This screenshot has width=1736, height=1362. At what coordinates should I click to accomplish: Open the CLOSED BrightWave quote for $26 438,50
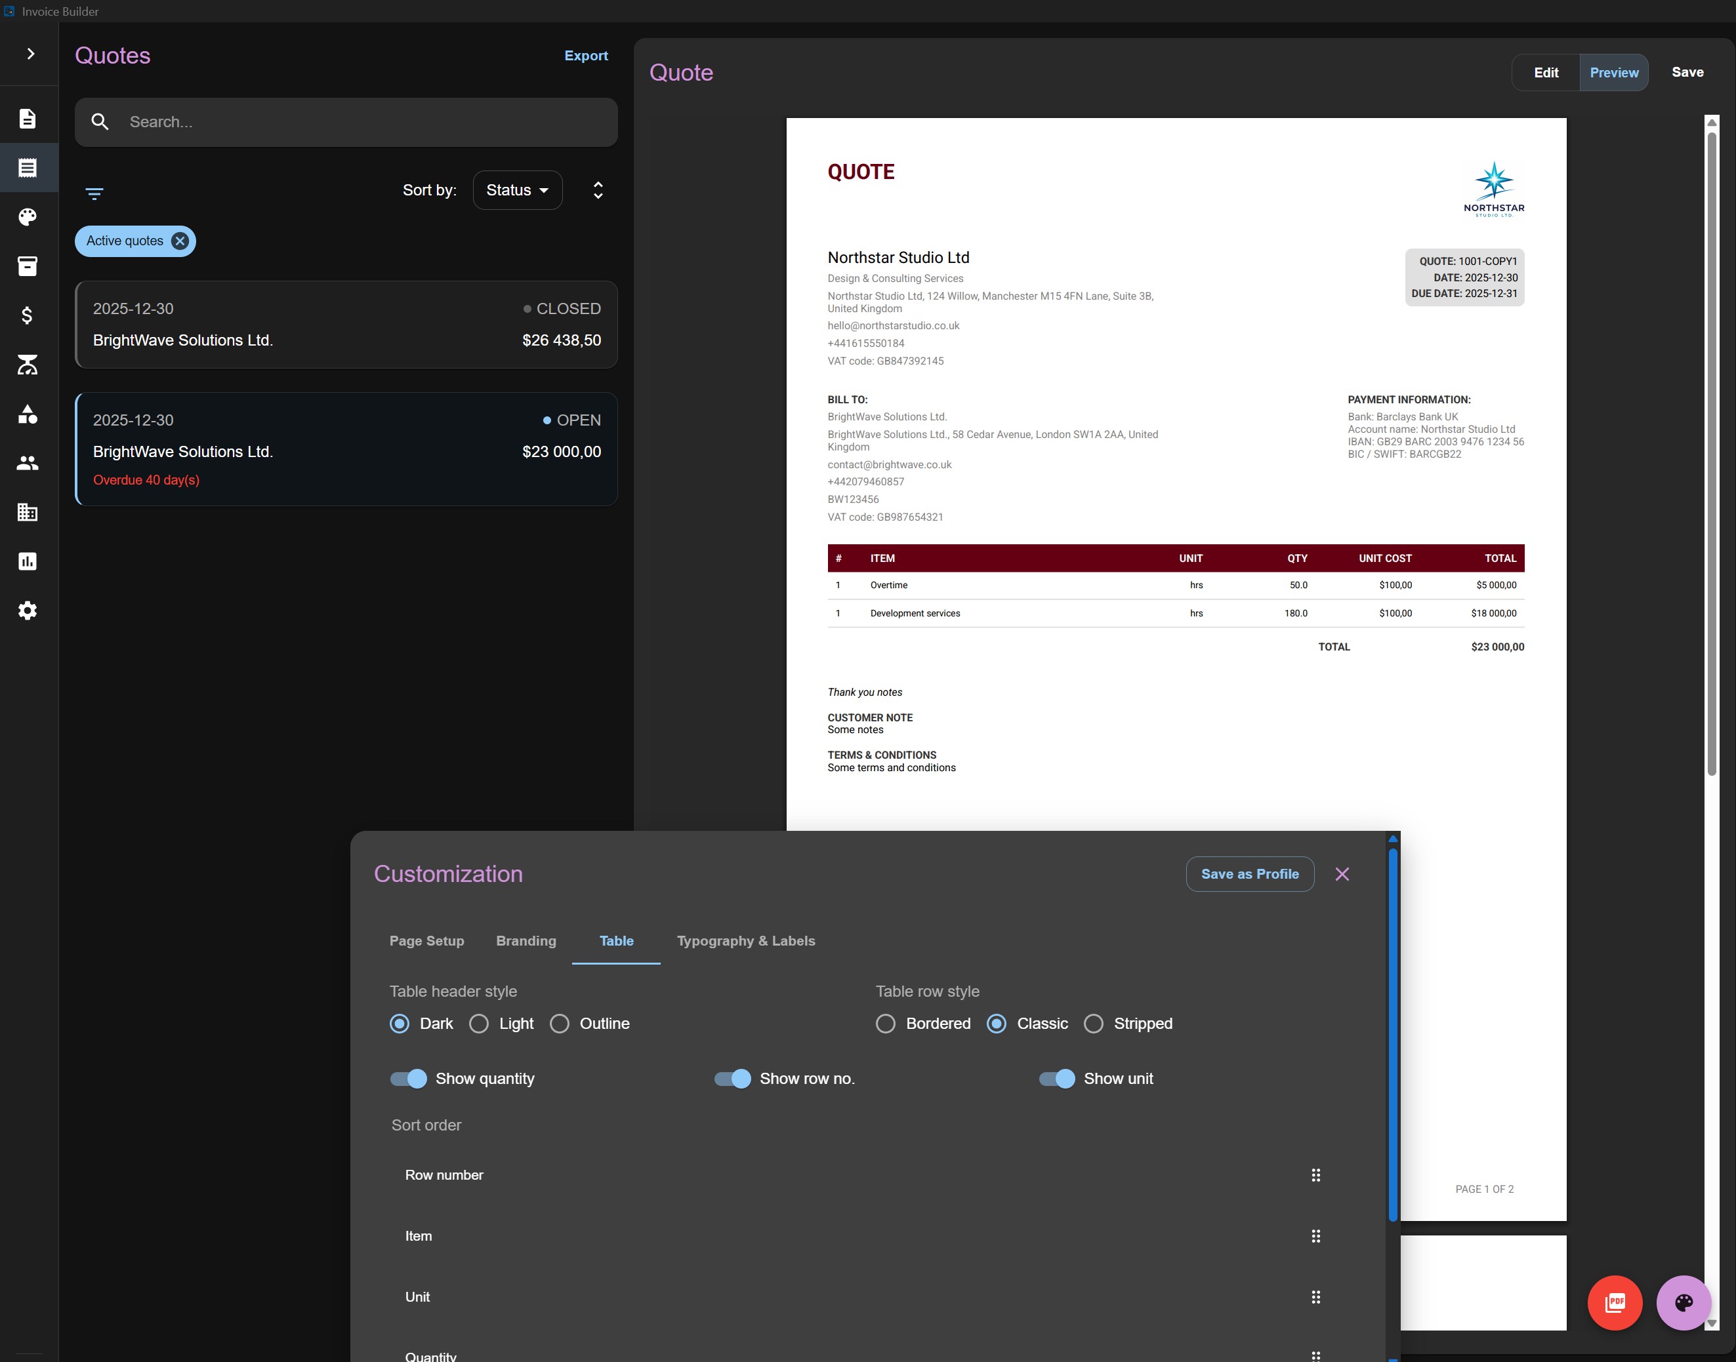point(346,325)
